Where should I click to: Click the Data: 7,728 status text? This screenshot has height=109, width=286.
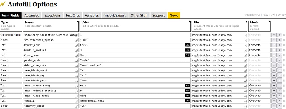click(x=269, y=15)
